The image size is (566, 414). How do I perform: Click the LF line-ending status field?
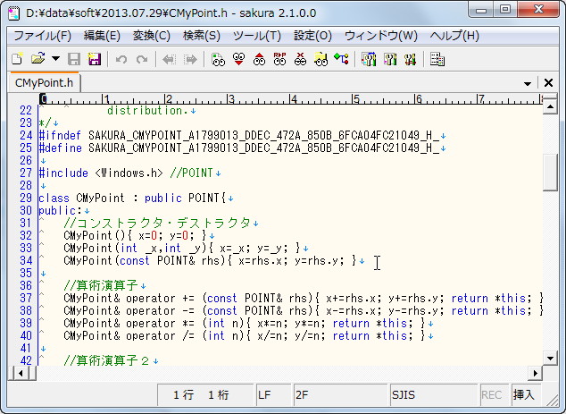click(273, 394)
